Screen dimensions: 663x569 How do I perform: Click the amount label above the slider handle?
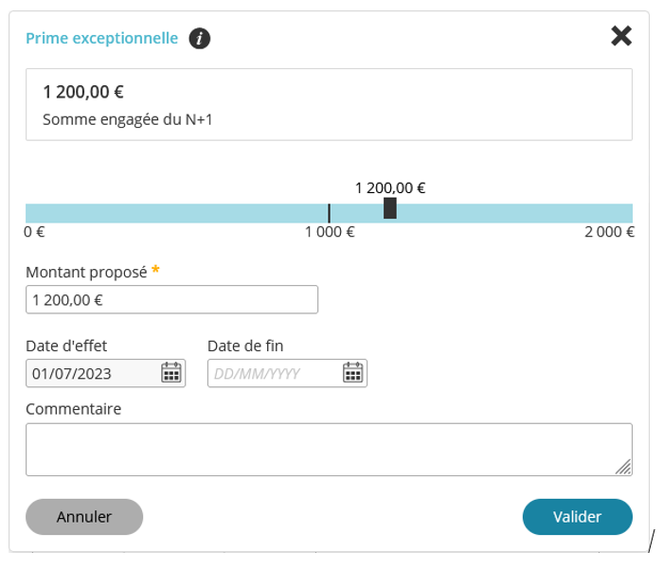(389, 187)
